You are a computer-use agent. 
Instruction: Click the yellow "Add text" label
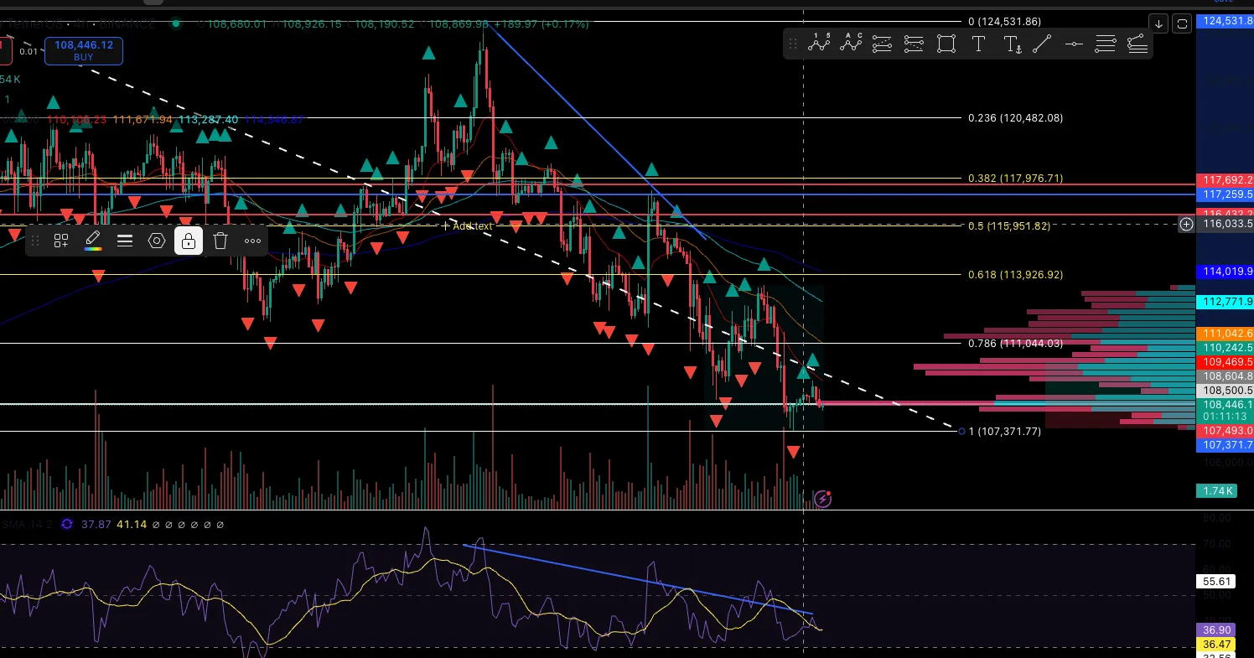pos(473,226)
